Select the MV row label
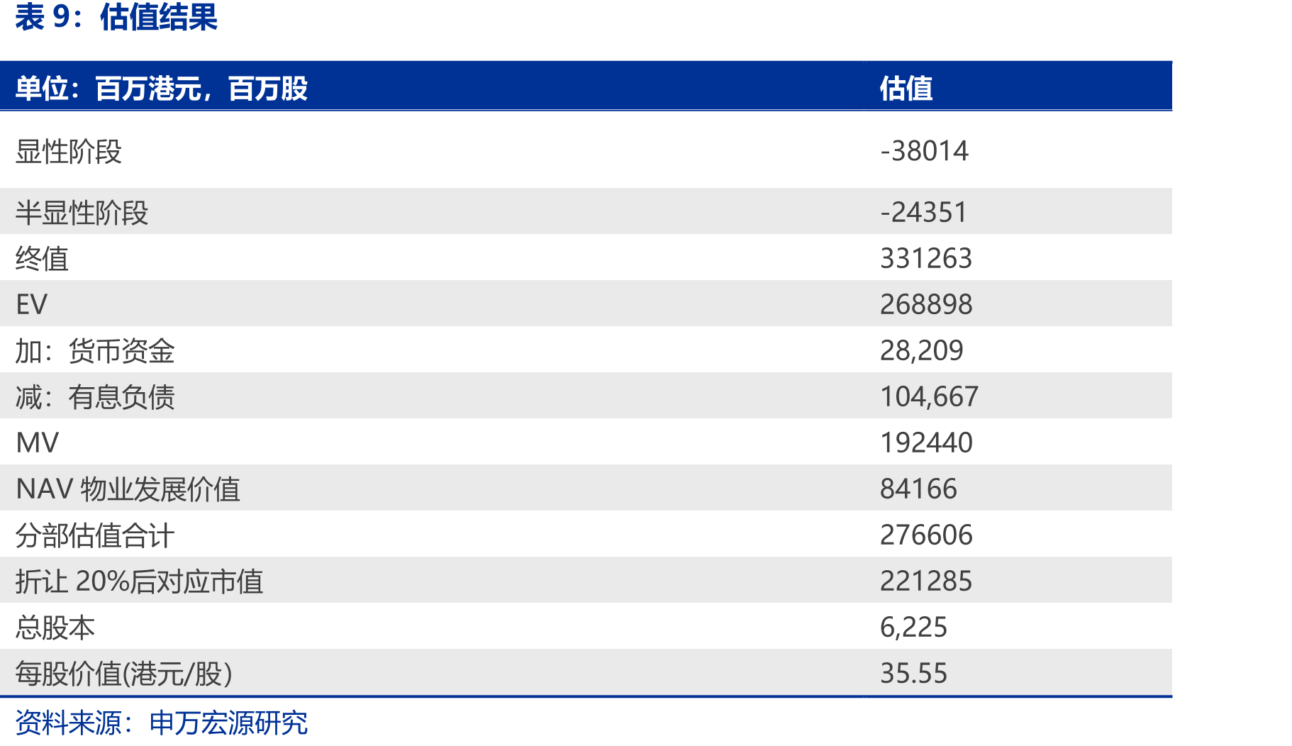This screenshot has height=746, width=1292. coord(37,442)
